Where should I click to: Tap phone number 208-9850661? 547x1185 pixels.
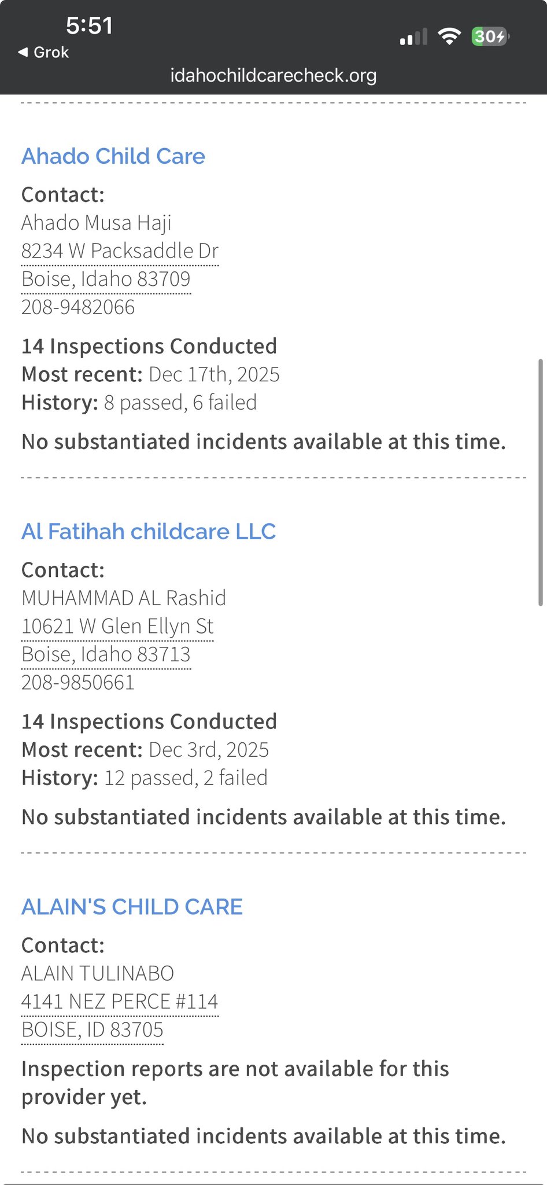[x=78, y=683]
